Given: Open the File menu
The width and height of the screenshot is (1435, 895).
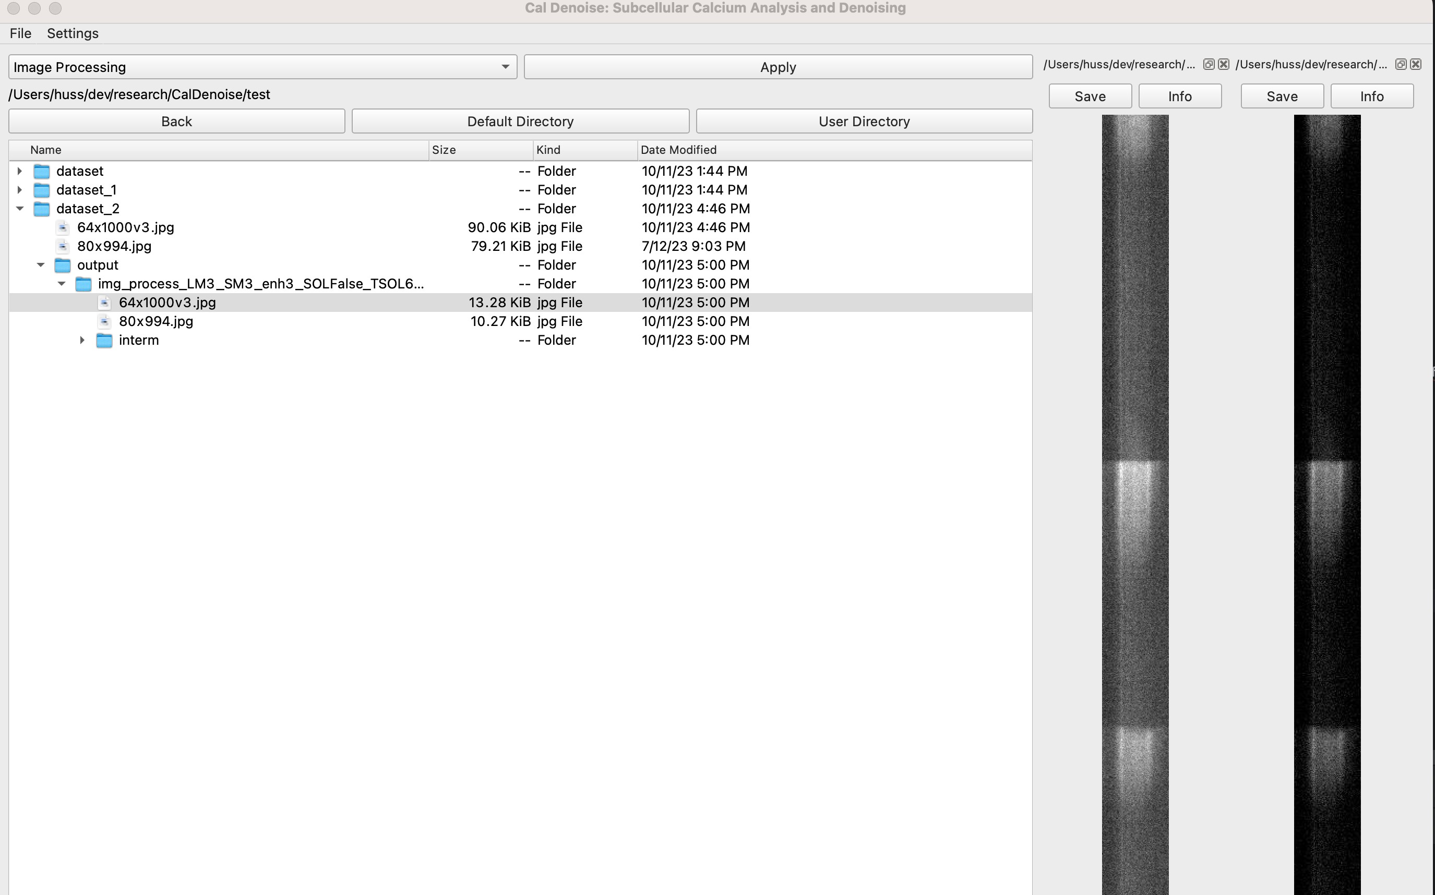Looking at the screenshot, I should pos(20,33).
